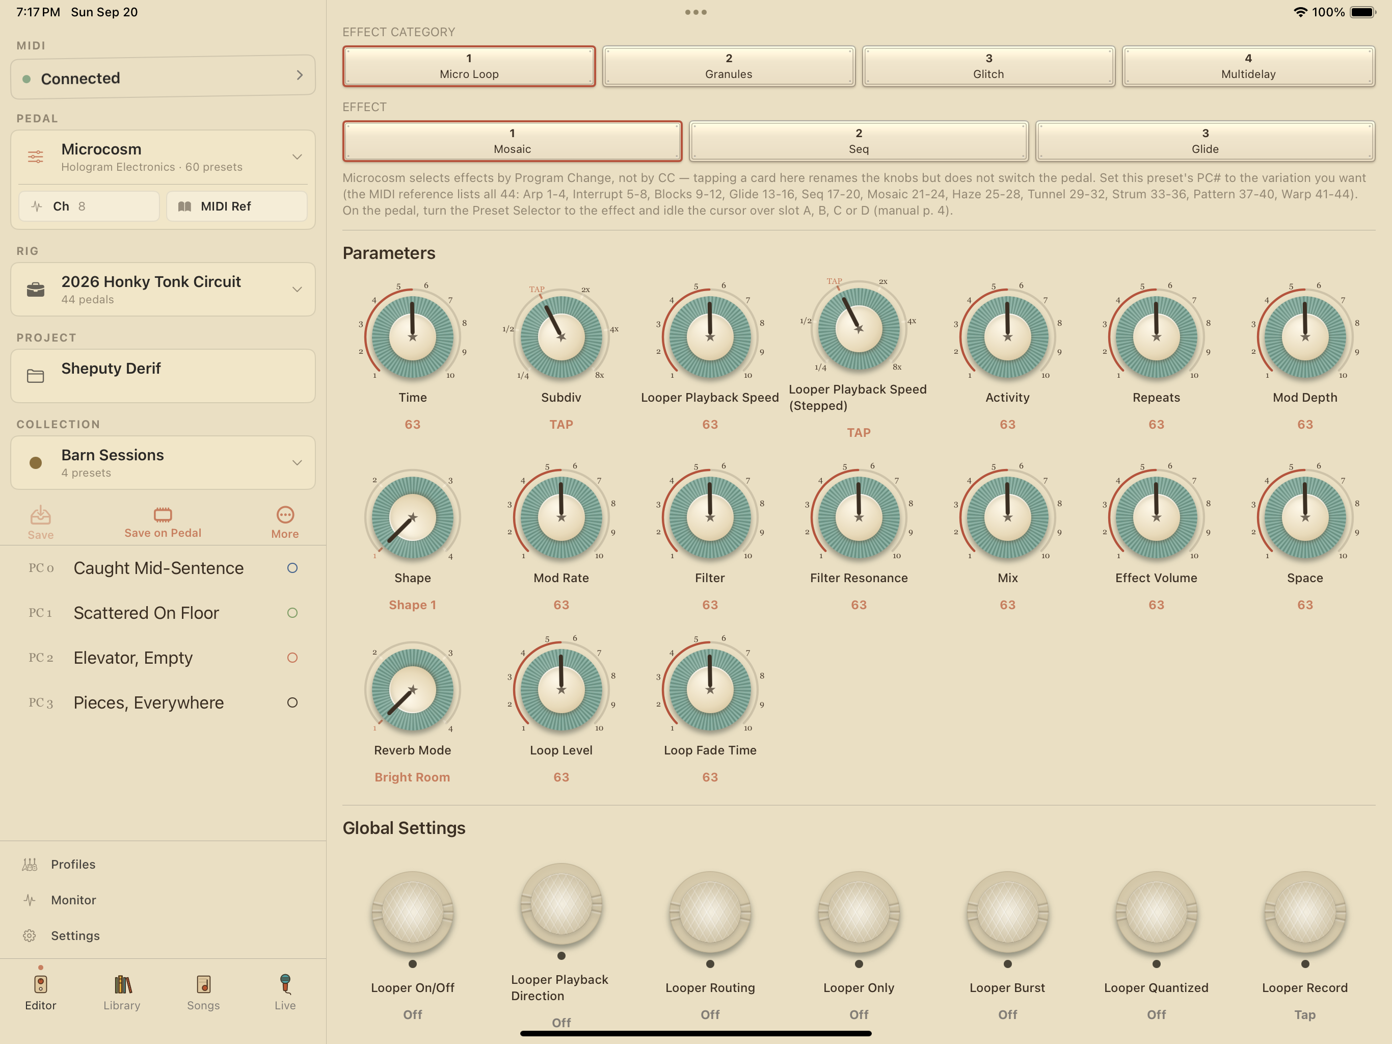
Task: Expand the Barn Sessions collection chevron
Action: (x=297, y=463)
